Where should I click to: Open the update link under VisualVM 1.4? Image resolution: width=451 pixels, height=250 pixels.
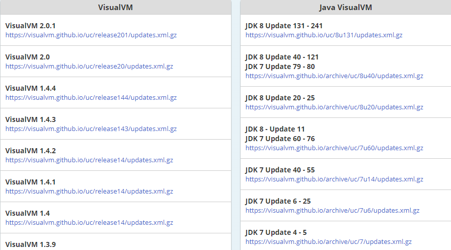(89, 223)
